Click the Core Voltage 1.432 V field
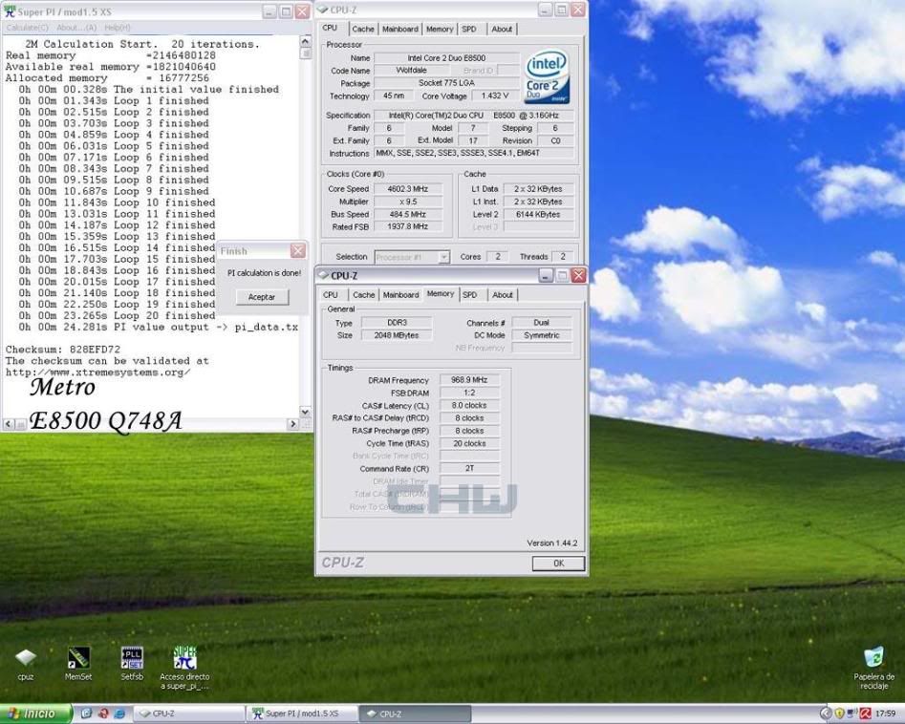Image resolution: width=905 pixels, height=724 pixels. (x=495, y=96)
